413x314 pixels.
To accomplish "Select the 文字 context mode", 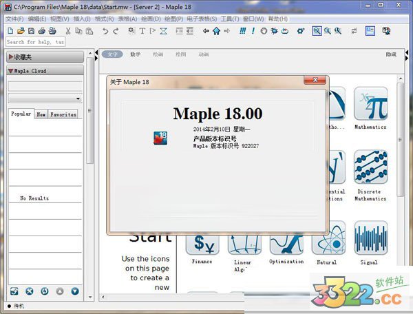I will point(112,54).
